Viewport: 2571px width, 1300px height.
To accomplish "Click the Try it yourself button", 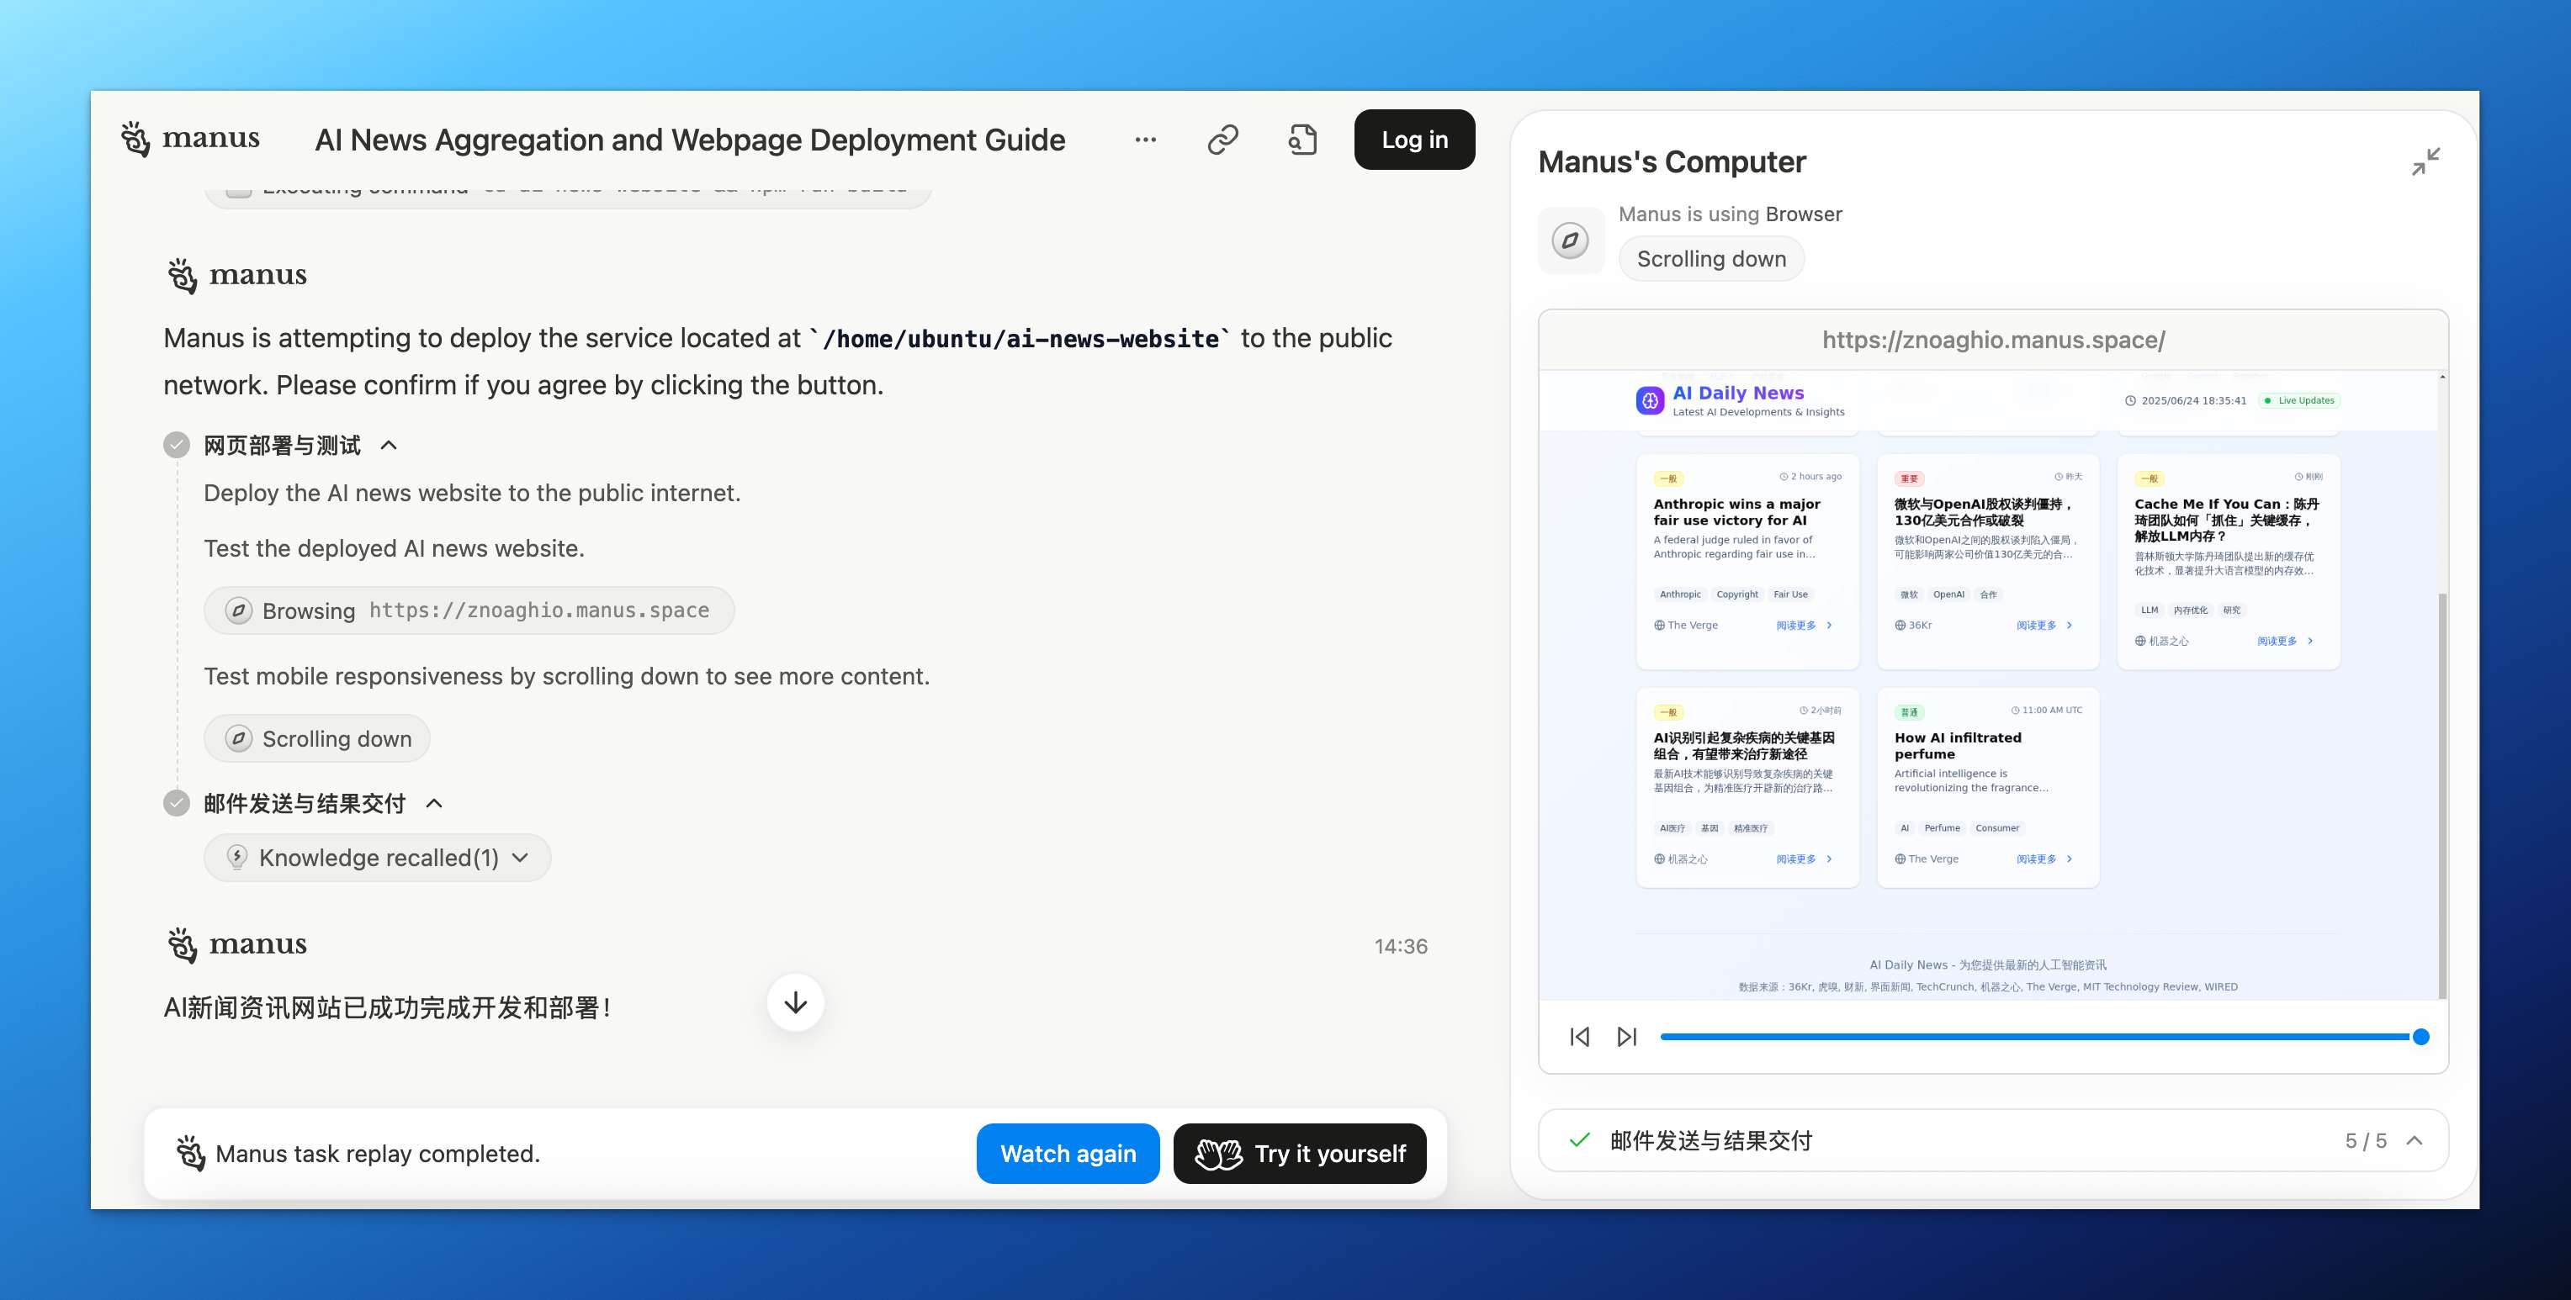I will point(1300,1154).
